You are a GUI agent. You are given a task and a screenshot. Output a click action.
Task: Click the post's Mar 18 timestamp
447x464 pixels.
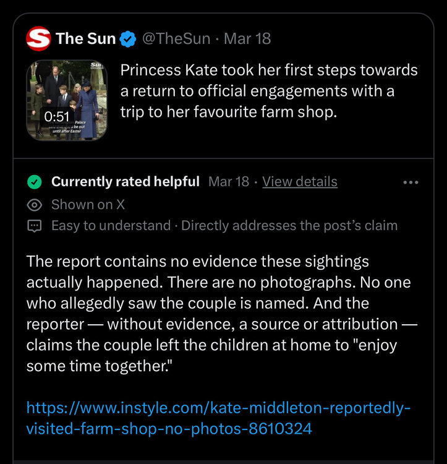coord(247,39)
